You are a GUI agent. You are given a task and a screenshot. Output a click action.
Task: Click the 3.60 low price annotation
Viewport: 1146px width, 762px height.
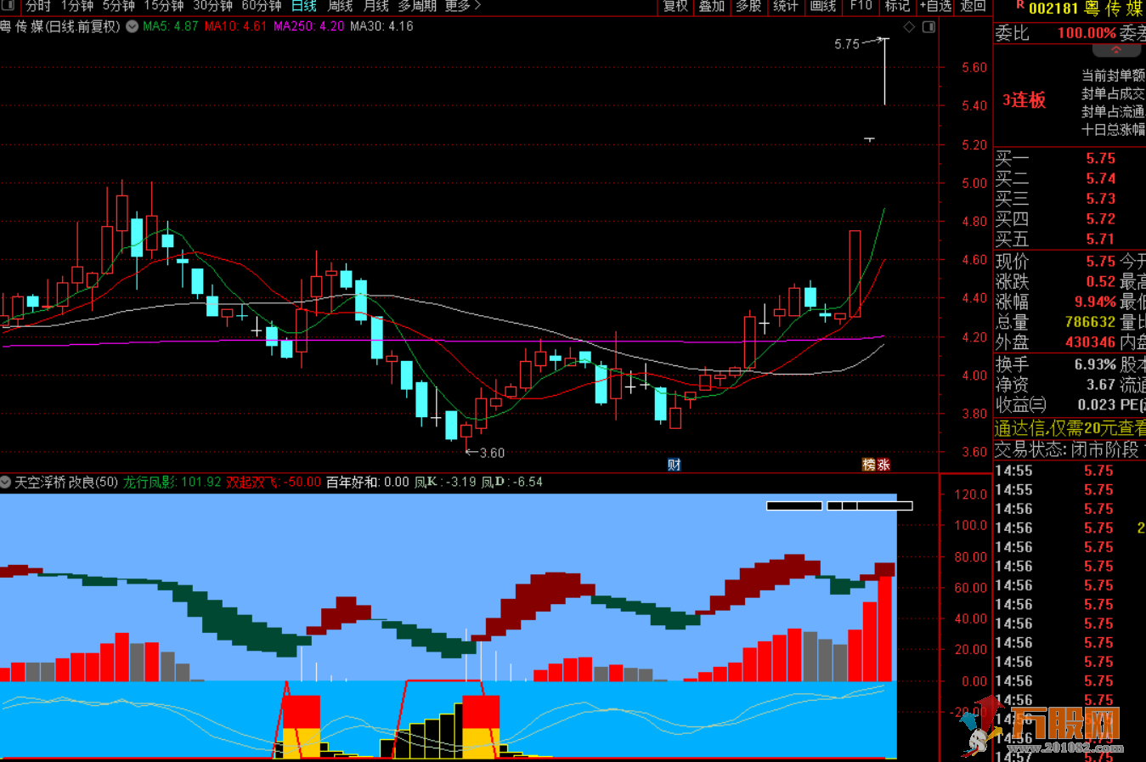(x=493, y=453)
